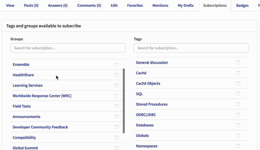Viewport: 260px width, 150px height.
Task: Check the Ensemble group checkbox
Action: [x=117, y=65]
